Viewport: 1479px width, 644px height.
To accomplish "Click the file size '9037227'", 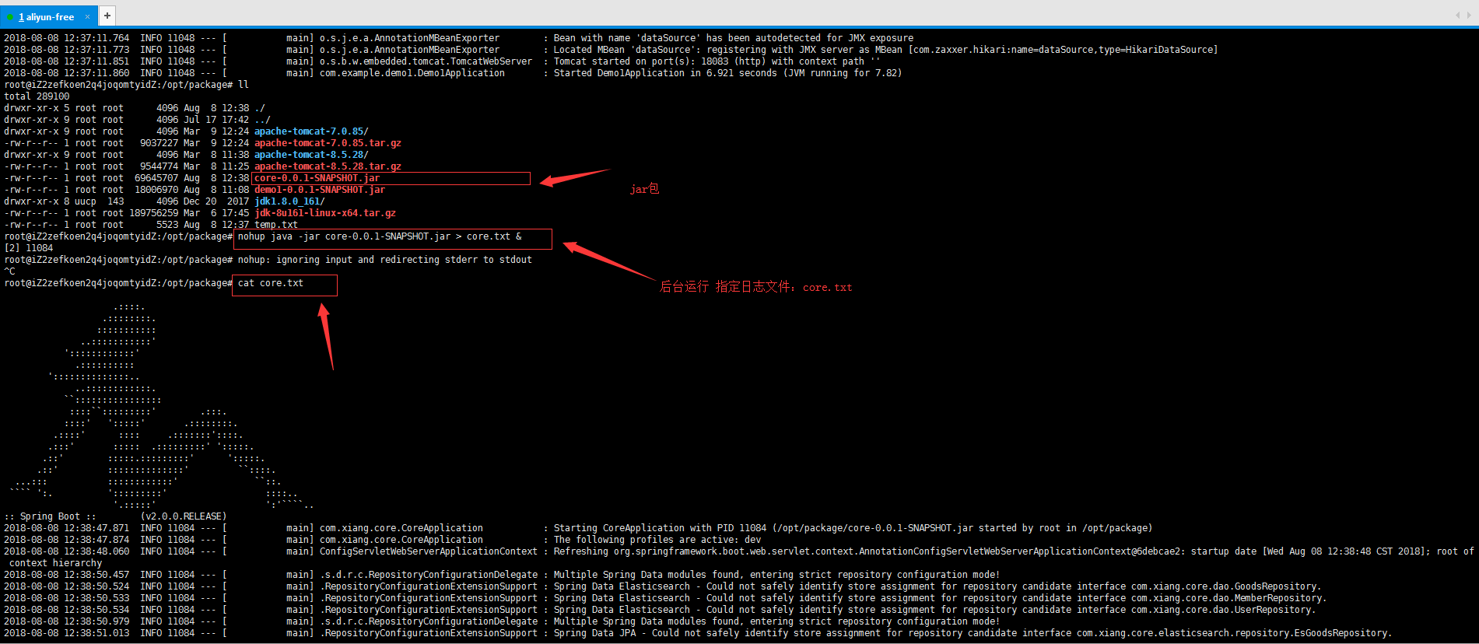I will click(159, 143).
